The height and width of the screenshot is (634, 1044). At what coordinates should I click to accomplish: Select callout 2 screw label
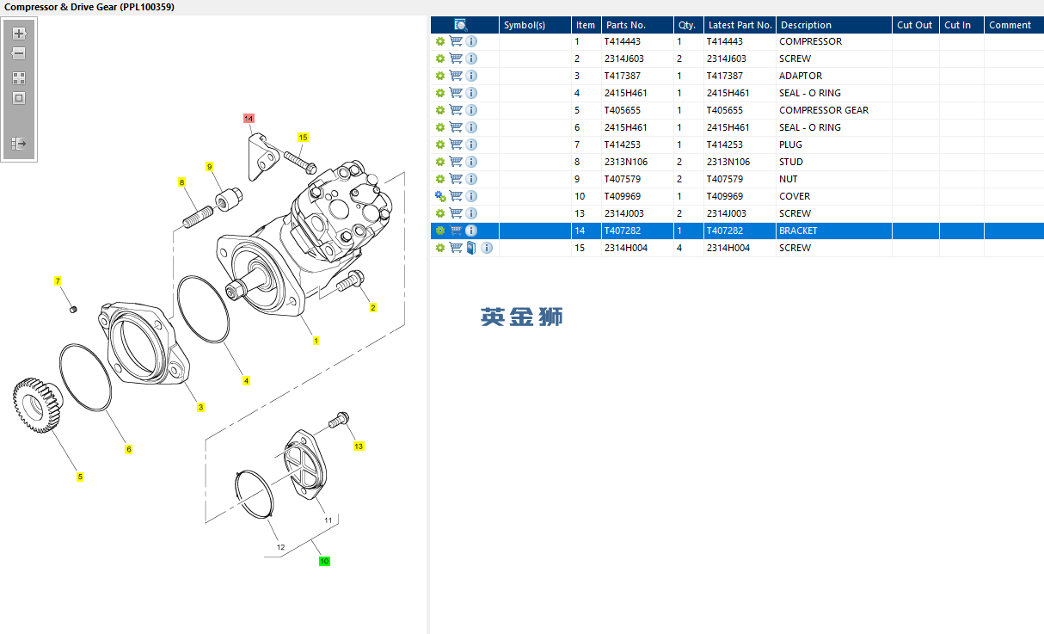coord(373,307)
